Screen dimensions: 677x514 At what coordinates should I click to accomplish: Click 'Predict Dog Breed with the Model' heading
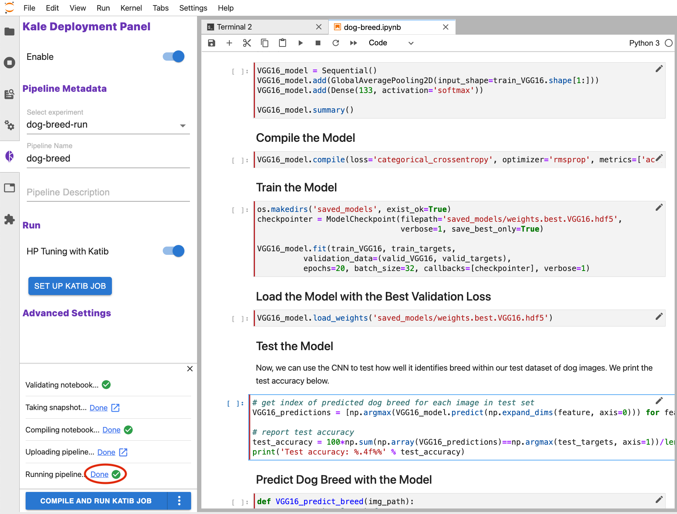point(344,480)
